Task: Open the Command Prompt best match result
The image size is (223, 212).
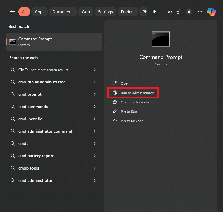Action: [54, 42]
